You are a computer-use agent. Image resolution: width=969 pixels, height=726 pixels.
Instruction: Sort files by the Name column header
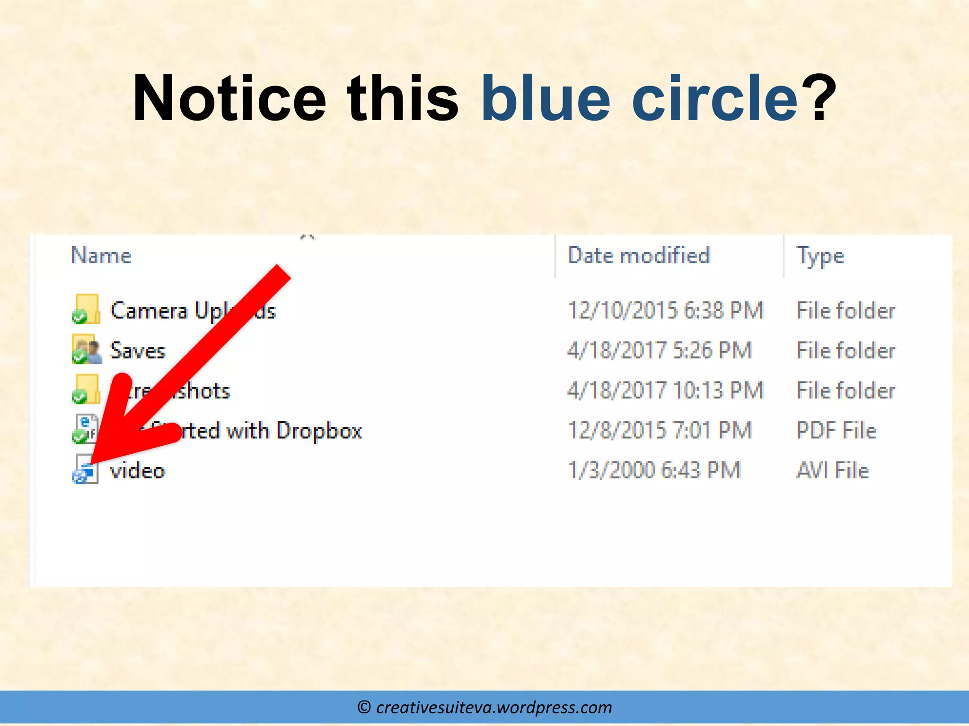pyautogui.click(x=101, y=255)
